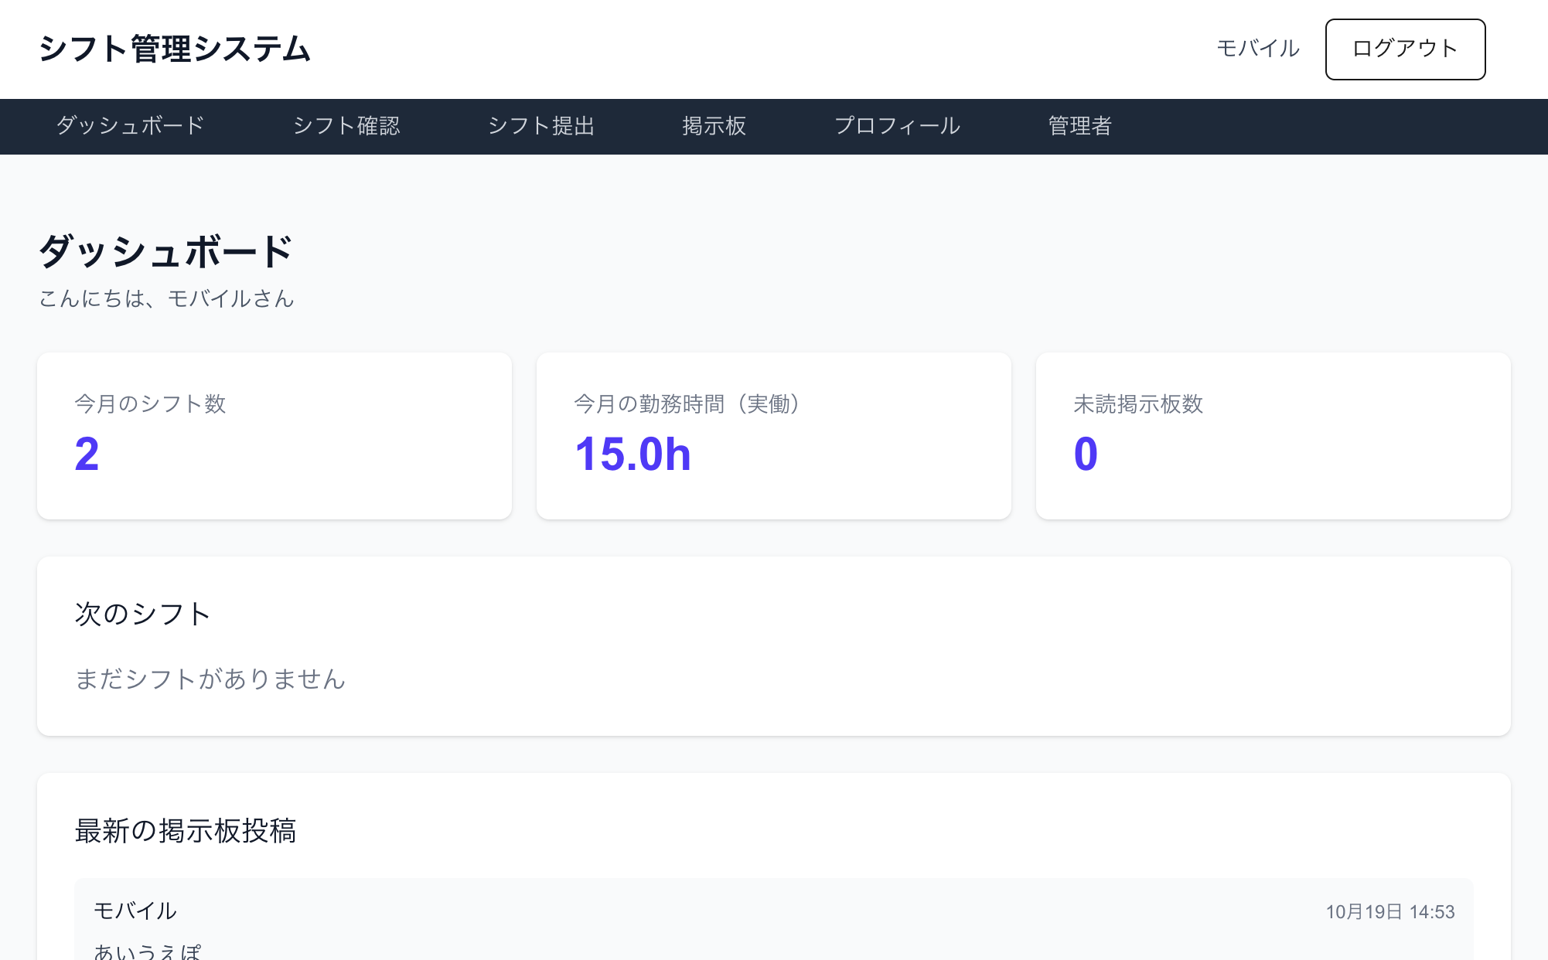Click the シフト管理システム site title
This screenshot has width=1548, height=960.
[x=175, y=49]
